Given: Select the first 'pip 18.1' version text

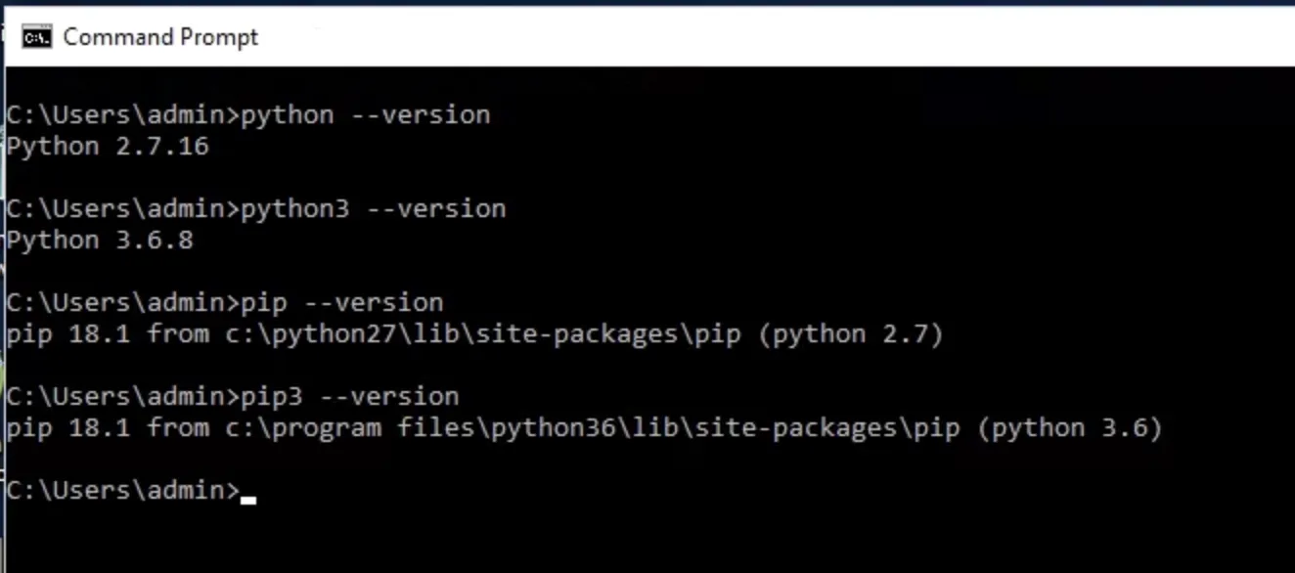Looking at the screenshot, I should [x=68, y=334].
